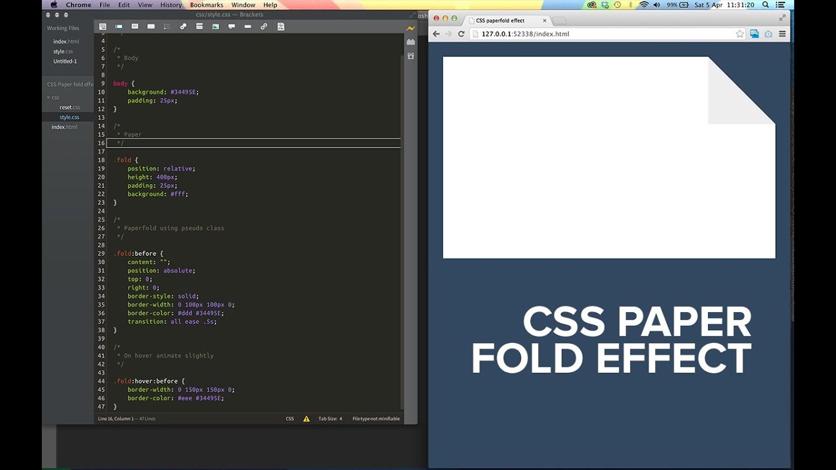Click the File type not minifiable status
Viewport: 836px width, 470px height.
coord(376,418)
